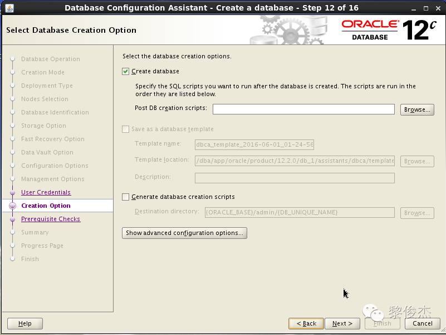The width and height of the screenshot is (446, 335).
Task: Click Database Operation step in sidebar
Action: (x=50, y=59)
